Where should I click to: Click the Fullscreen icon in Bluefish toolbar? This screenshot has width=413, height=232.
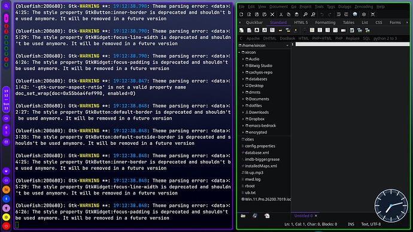[373, 14]
